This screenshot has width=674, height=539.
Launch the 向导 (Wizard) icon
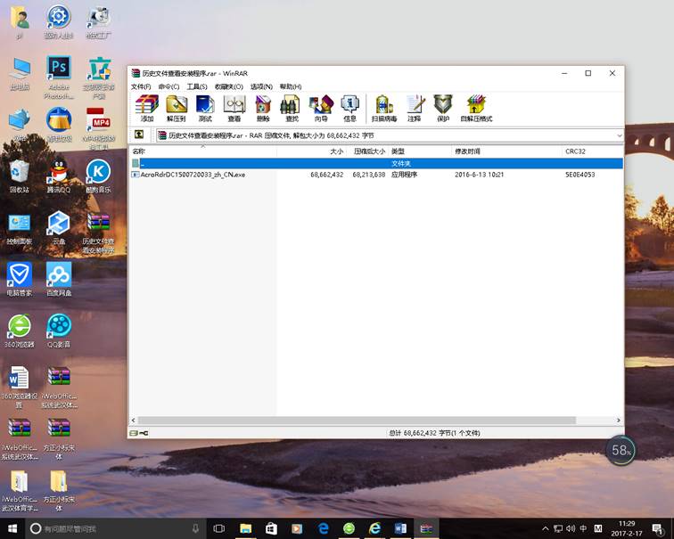(x=320, y=107)
